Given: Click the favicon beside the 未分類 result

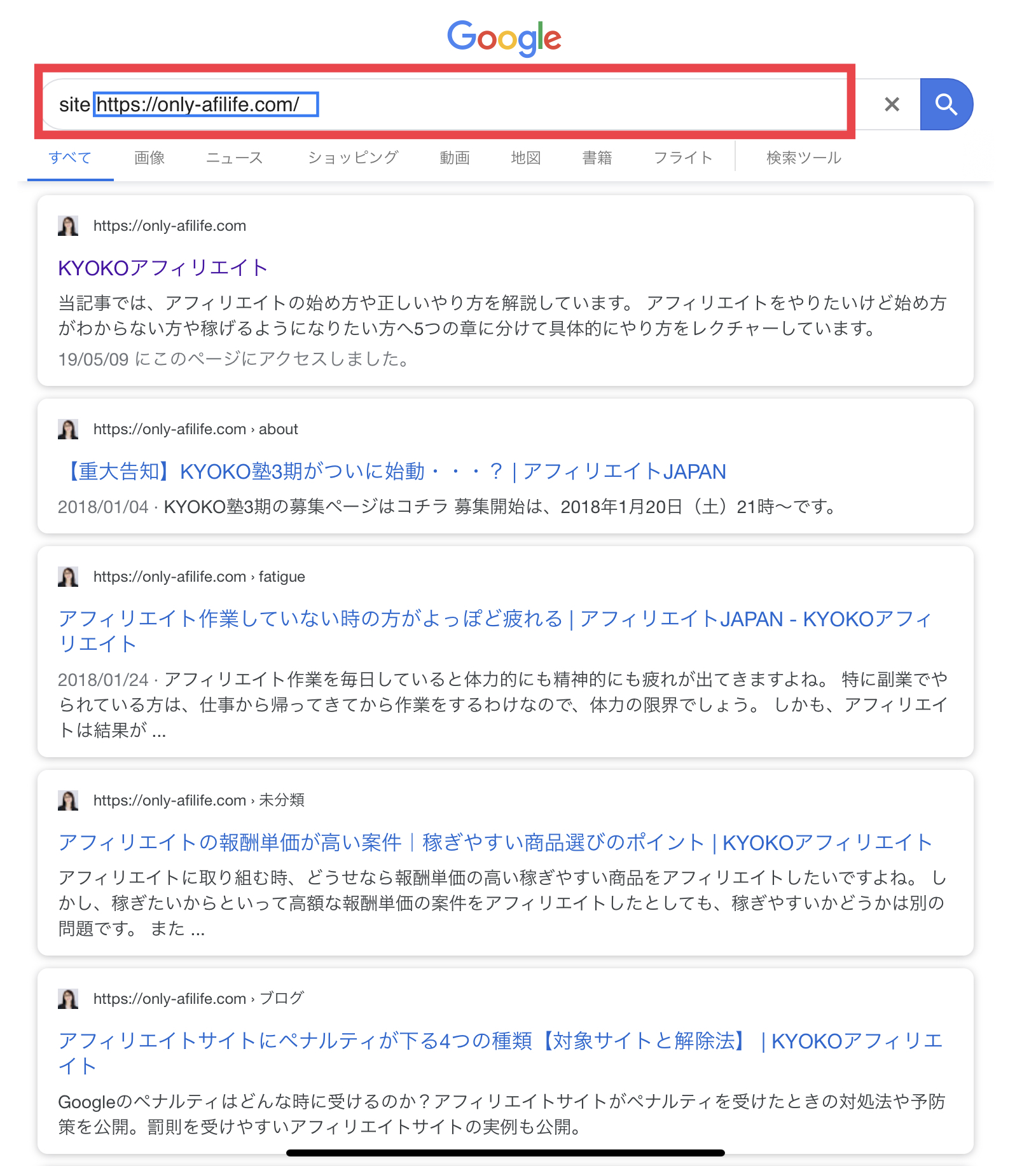Looking at the screenshot, I should point(68,800).
